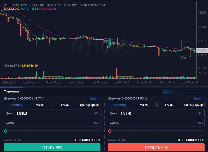Viewport: 208px width, 152px height.
Task: Select Market order type in sell panel
Action: tap(144, 105)
